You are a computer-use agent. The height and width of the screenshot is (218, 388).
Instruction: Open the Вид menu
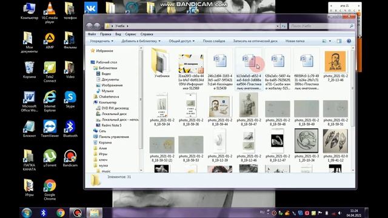[x=118, y=34]
